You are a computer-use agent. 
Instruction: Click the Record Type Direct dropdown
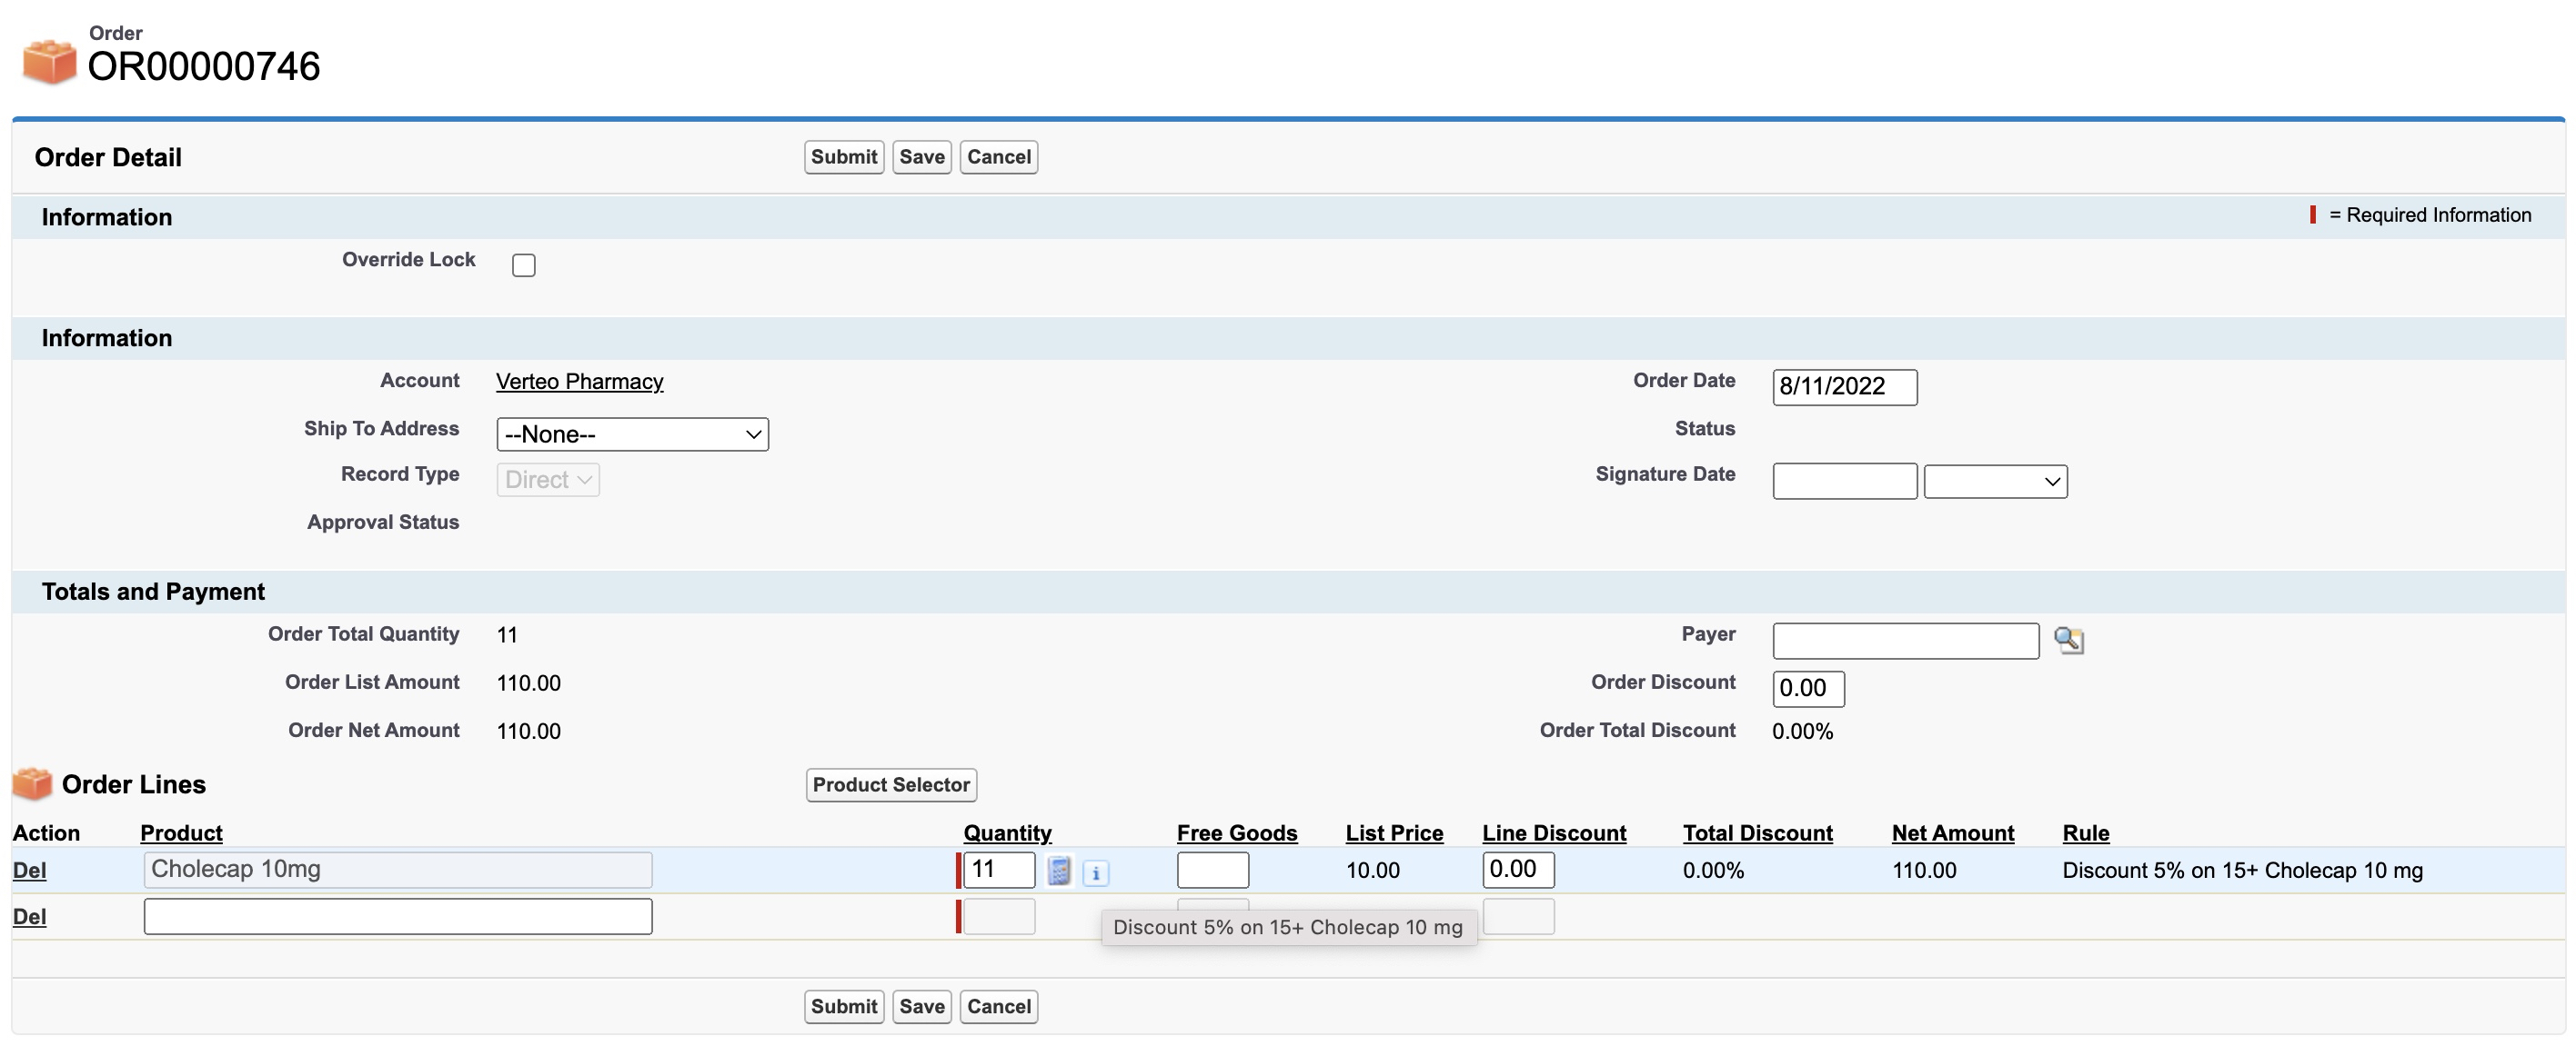tap(547, 480)
